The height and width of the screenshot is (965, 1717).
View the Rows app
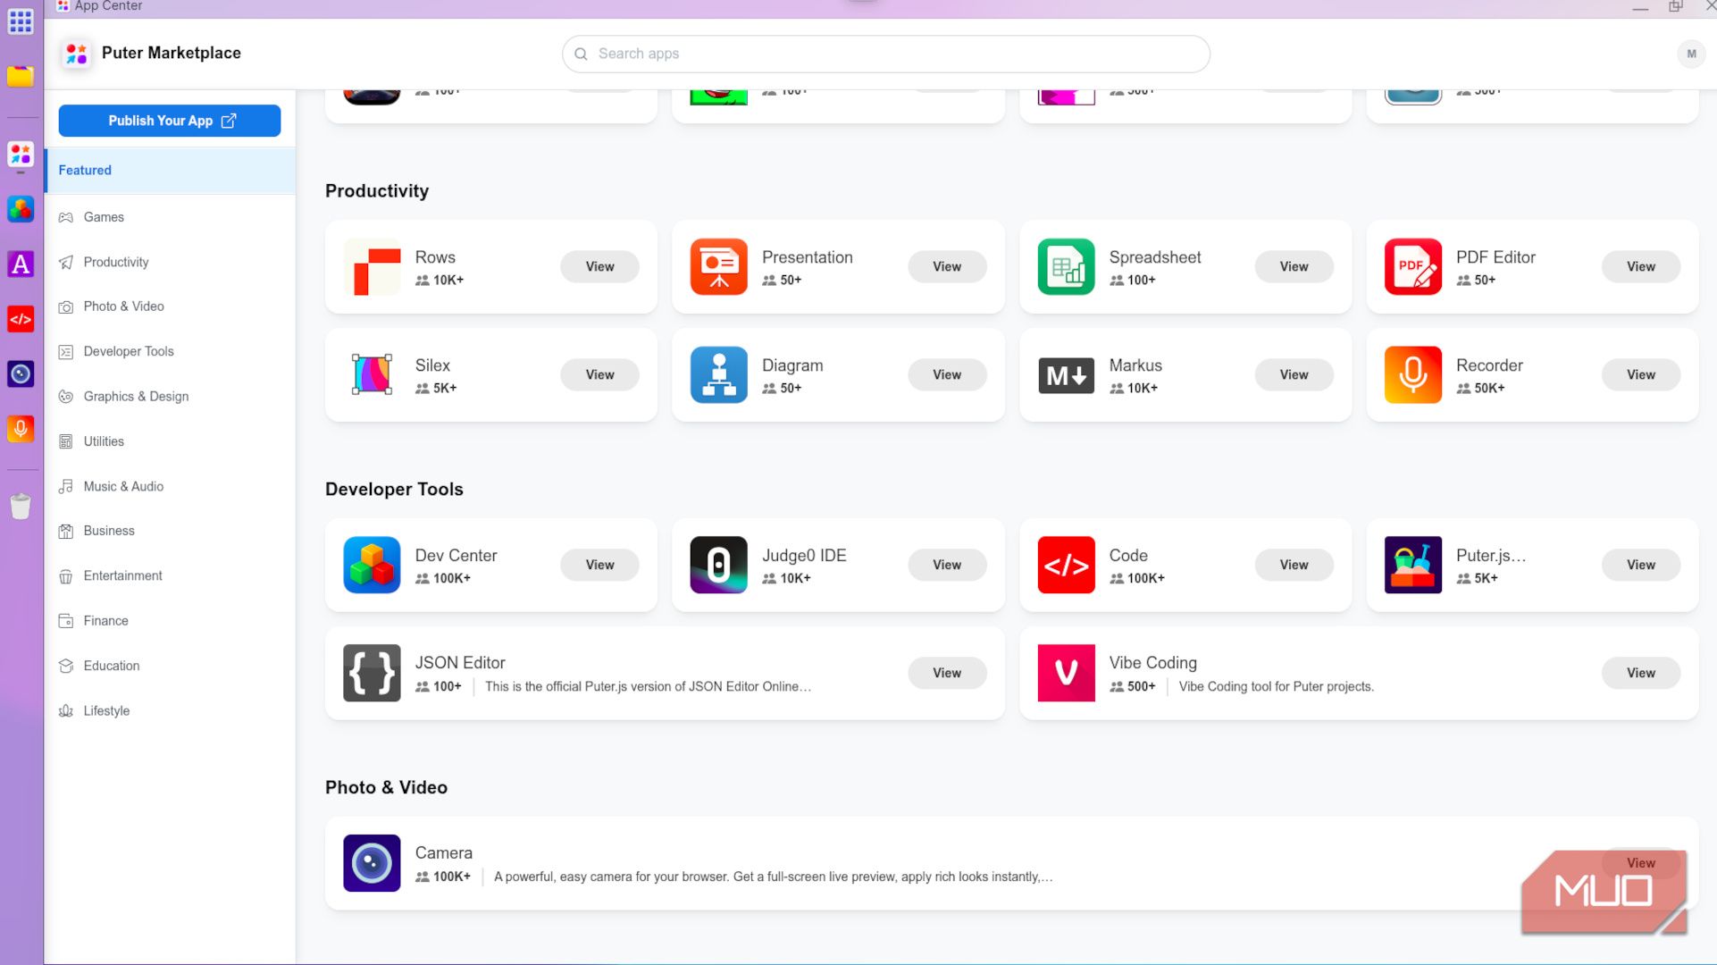pyautogui.click(x=599, y=266)
